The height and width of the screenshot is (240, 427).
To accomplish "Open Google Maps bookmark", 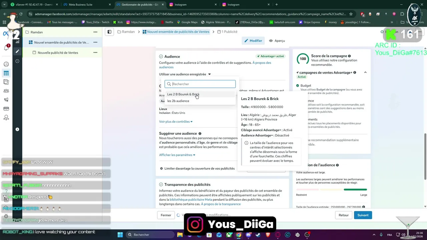I will 187,22.
